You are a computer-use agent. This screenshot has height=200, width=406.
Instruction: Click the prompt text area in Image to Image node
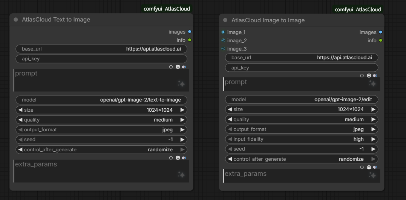pyautogui.click(x=302, y=84)
